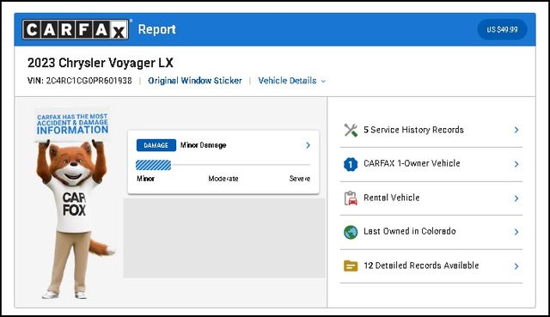Screen dimensions: 550x317
Task: Click the Moderate scale label
Action: click(x=223, y=179)
